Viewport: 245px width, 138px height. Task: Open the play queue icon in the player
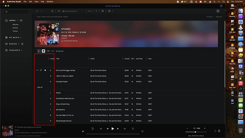click(x=133, y=129)
